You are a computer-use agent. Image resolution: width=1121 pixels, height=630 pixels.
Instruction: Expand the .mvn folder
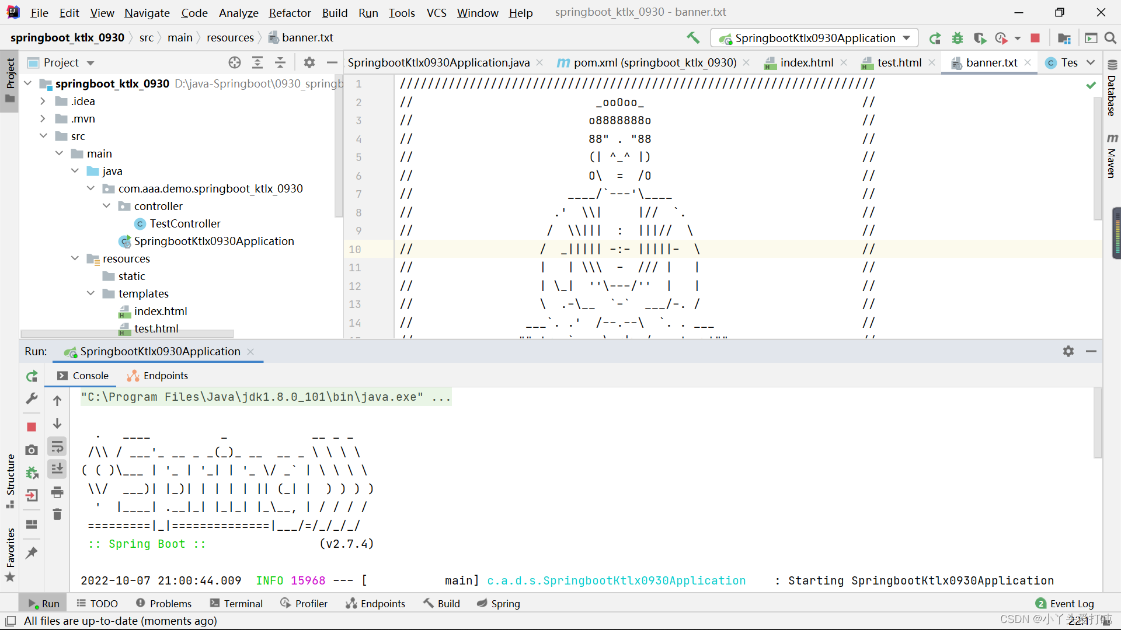(43, 118)
